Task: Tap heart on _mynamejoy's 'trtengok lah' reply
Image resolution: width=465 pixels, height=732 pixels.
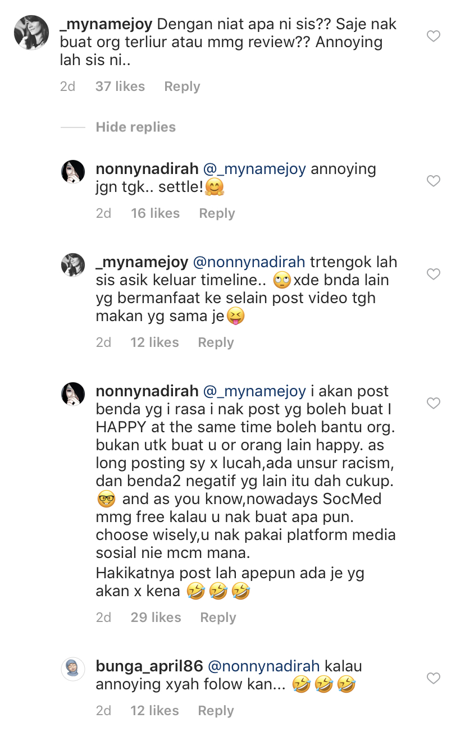Action: (x=433, y=274)
